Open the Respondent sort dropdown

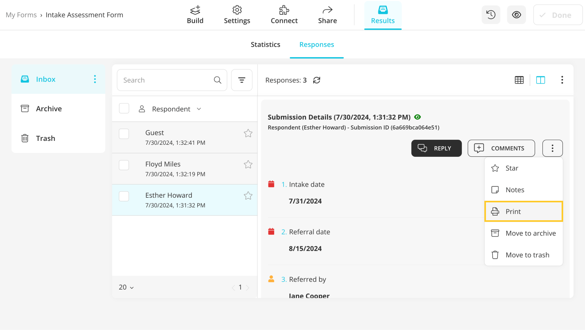[199, 109]
